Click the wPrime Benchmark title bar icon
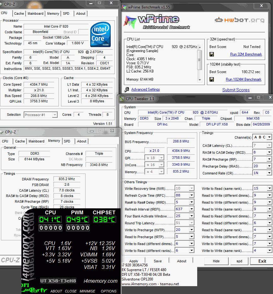The height and width of the screenshot is (294, 273). click(124, 7)
